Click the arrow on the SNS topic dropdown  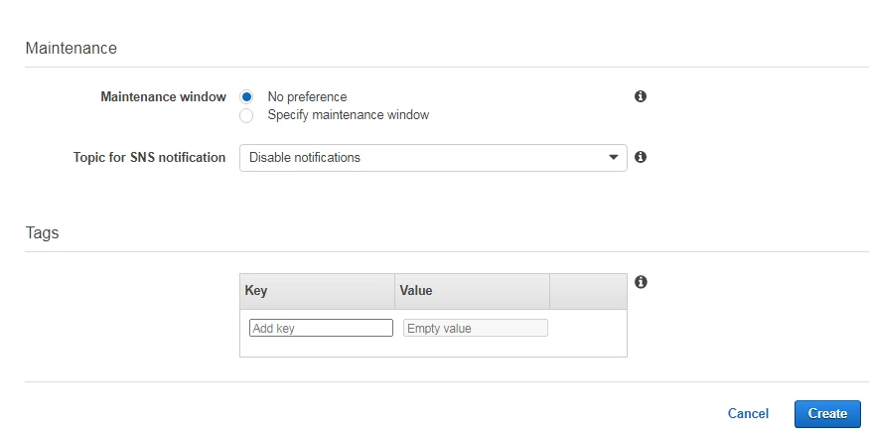[613, 158]
